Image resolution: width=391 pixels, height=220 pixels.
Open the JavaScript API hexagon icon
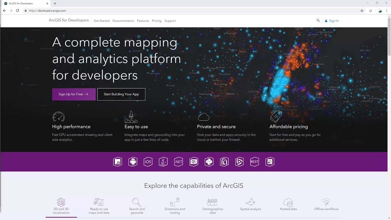(x=118, y=162)
